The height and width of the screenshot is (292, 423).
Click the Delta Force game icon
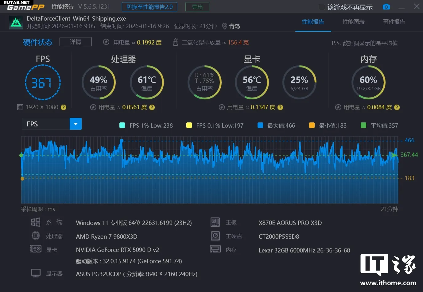pyautogui.click(x=16, y=22)
